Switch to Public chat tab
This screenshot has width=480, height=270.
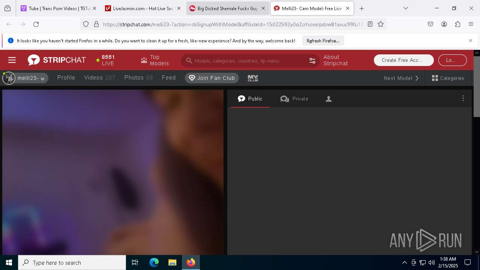click(250, 99)
